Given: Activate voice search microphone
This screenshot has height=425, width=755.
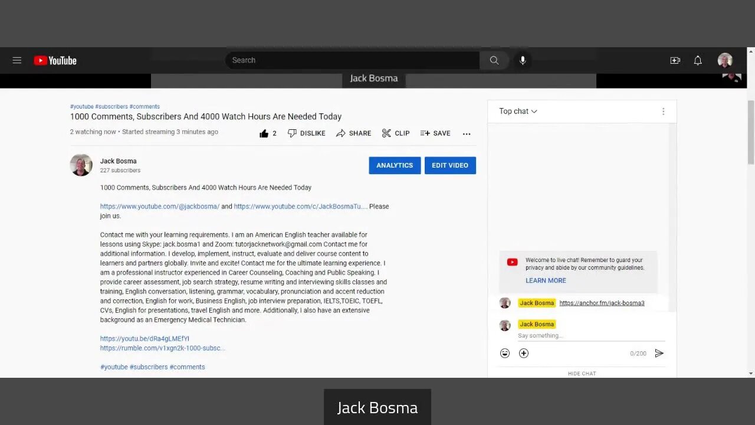Looking at the screenshot, I should pos(523,60).
